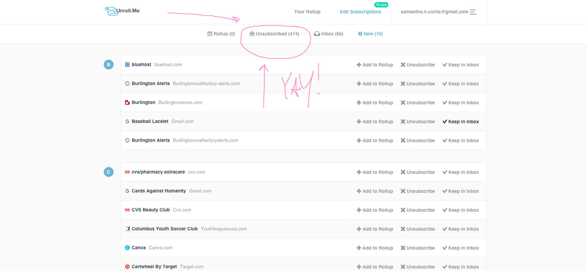Click the Target.com domain text

[192, 267]
